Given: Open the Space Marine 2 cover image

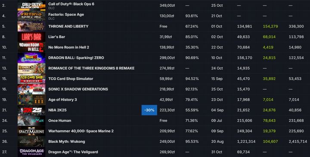Looking at the screenshot, I should 31,131.
